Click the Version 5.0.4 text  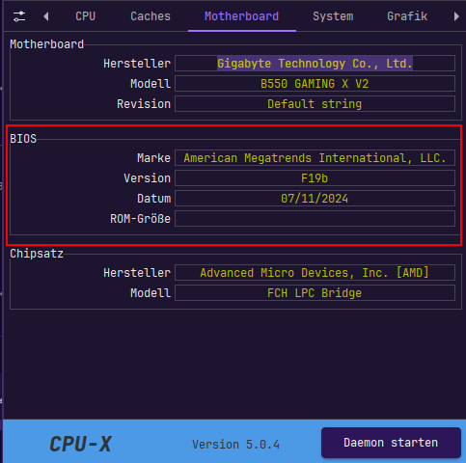tap(235, 445)
